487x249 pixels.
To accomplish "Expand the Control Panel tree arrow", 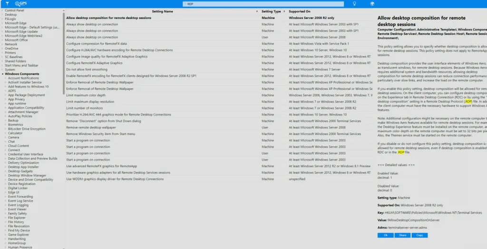I will tap(2, 10).
